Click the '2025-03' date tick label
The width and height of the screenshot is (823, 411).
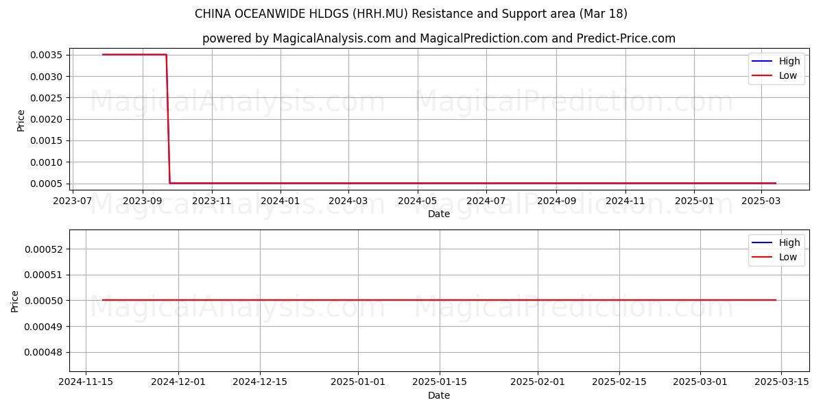761,201
